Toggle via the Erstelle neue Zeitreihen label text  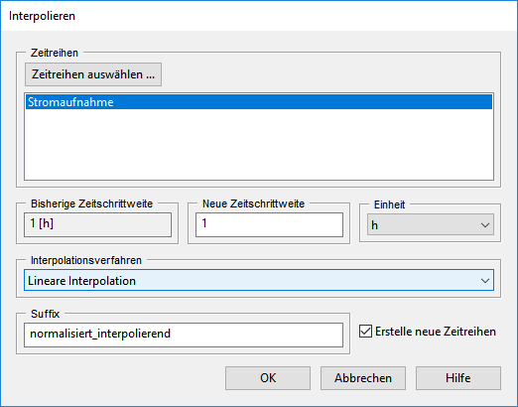pyautogui.click(x=436, y=332)
